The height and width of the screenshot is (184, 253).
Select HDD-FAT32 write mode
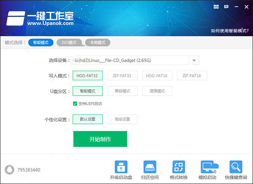(x=88, y=76)
